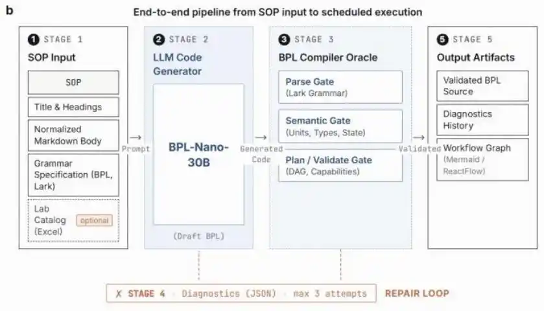The image size is (544, 311).
Task: Click the Plan / Validate Gate box
Action: tap(340, 165)
